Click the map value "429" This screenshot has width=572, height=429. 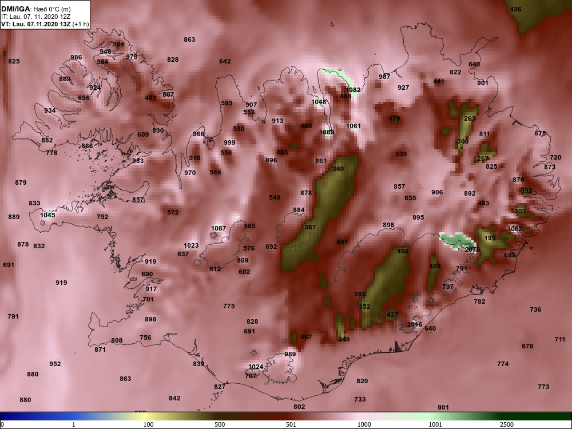435,267
